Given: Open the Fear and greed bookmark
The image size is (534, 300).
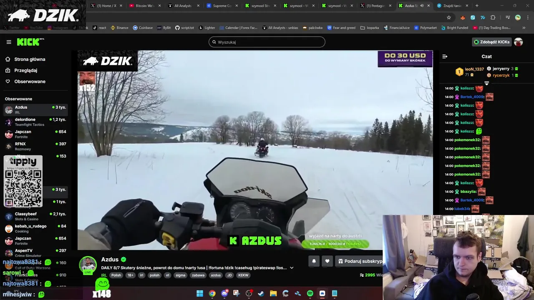Looking at the screenshot, I should point(341,28).
